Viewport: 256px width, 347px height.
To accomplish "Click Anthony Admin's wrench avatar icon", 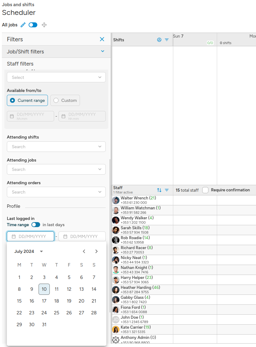I will click(x=116, y=340).
